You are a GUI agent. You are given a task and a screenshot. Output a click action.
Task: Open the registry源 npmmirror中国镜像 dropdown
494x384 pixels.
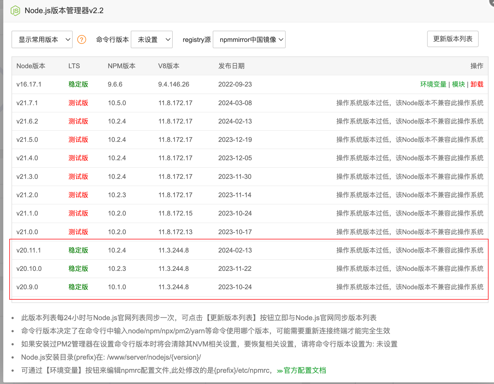pyautogui.click(x=249, y=39)
